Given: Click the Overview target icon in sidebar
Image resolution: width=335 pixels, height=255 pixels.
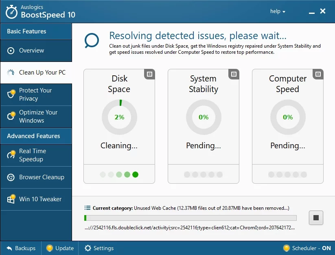Looking at the screenshot, I should [x=11, y=51].
